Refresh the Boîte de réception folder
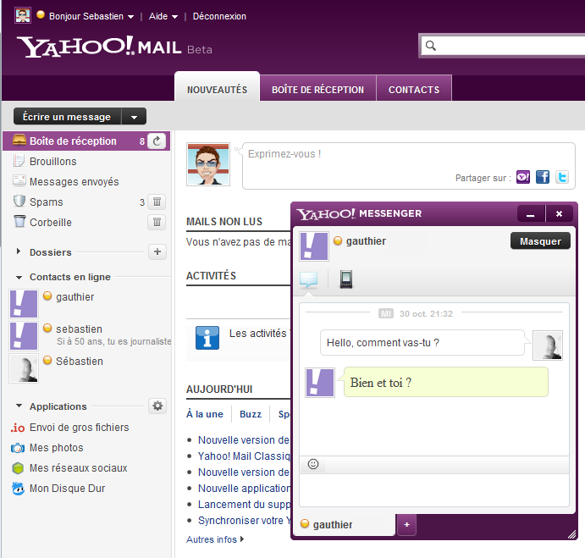The width and height of the screenshot is (585, 558). 157,141
